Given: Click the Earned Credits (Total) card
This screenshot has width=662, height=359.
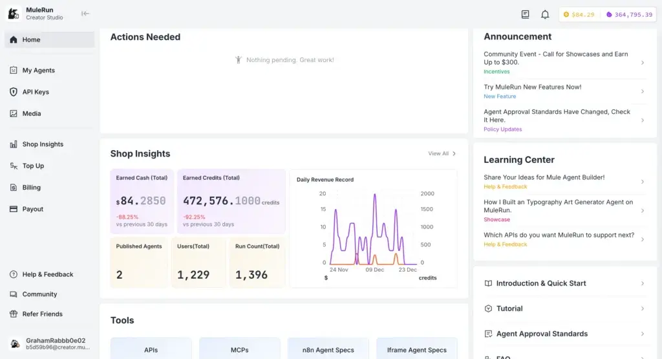Looking at the screenshot, I should (231, 201).
